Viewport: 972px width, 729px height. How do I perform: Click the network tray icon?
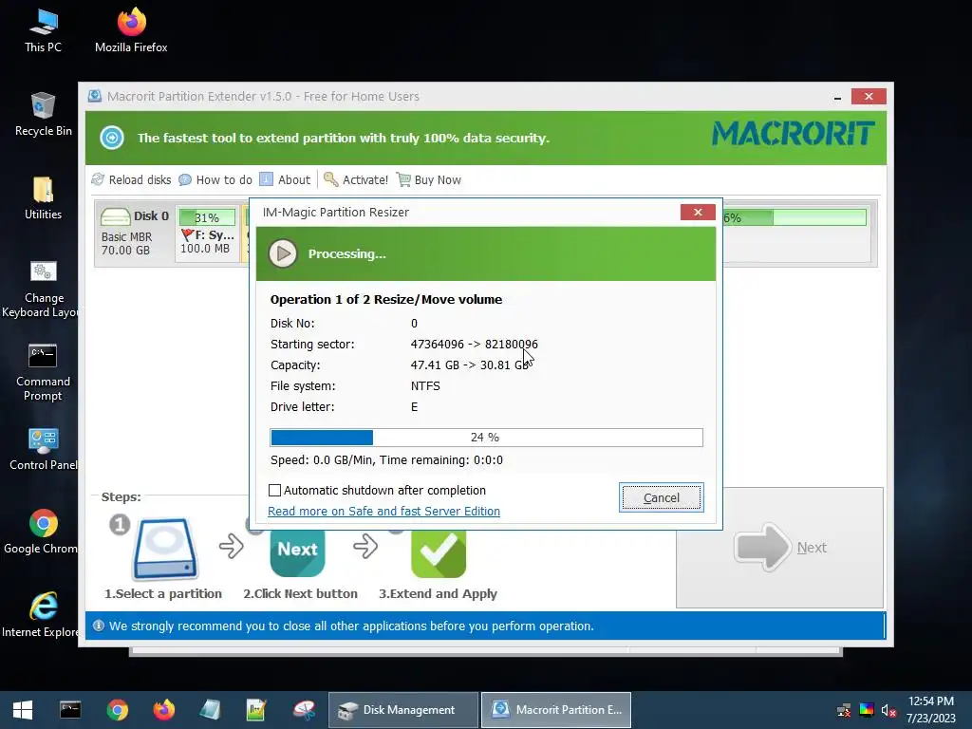click(x=844, y=710)
